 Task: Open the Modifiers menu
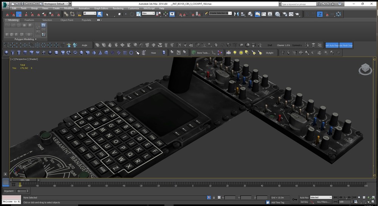click(x=69, y=8)
